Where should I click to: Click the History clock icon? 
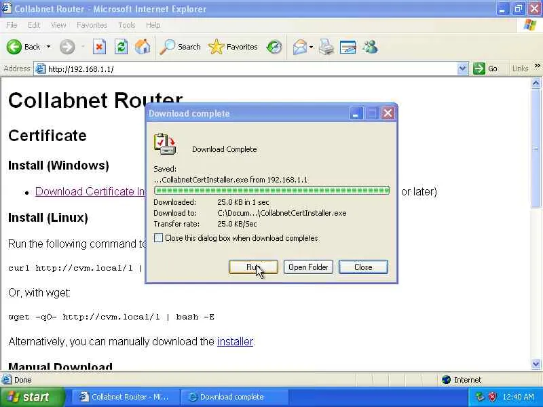pyautogui.click(x=274, y=47)
